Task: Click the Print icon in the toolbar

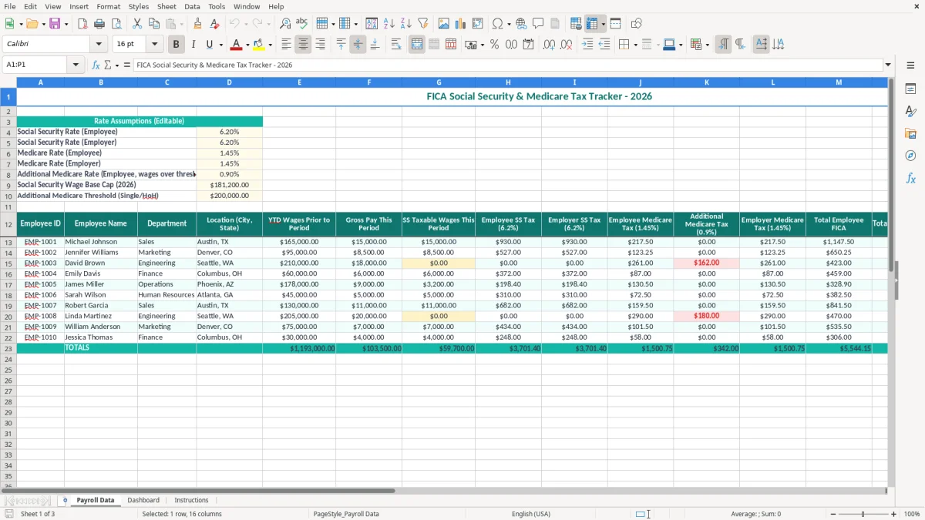Action: click(x=99, y=24)
